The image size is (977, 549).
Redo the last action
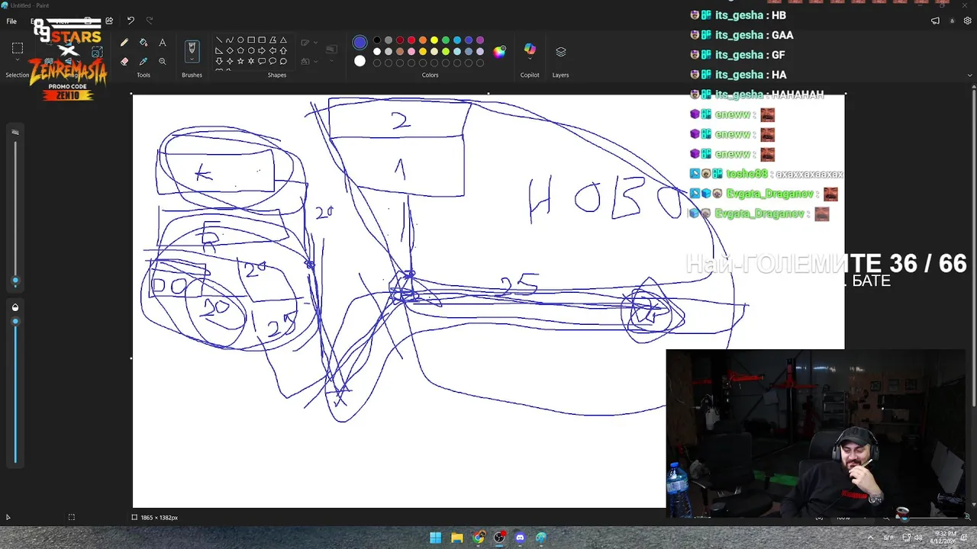pyautogui.click(x=150, y=21)
